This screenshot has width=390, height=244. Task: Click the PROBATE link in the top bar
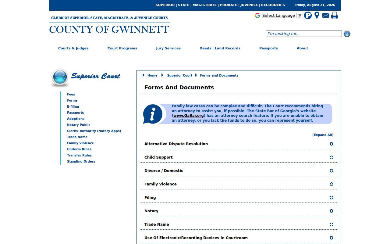229,5
